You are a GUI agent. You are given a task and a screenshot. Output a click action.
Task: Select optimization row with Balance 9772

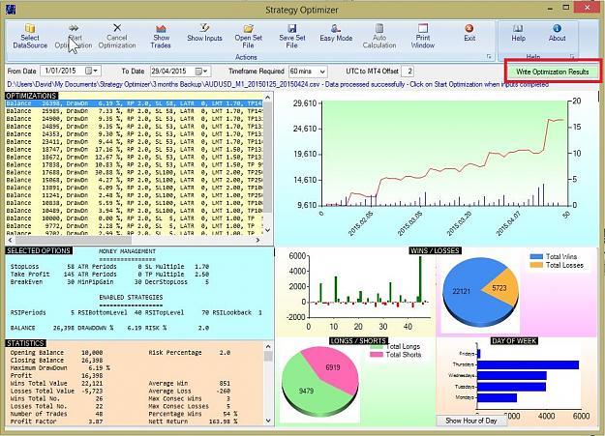point(134,226)
